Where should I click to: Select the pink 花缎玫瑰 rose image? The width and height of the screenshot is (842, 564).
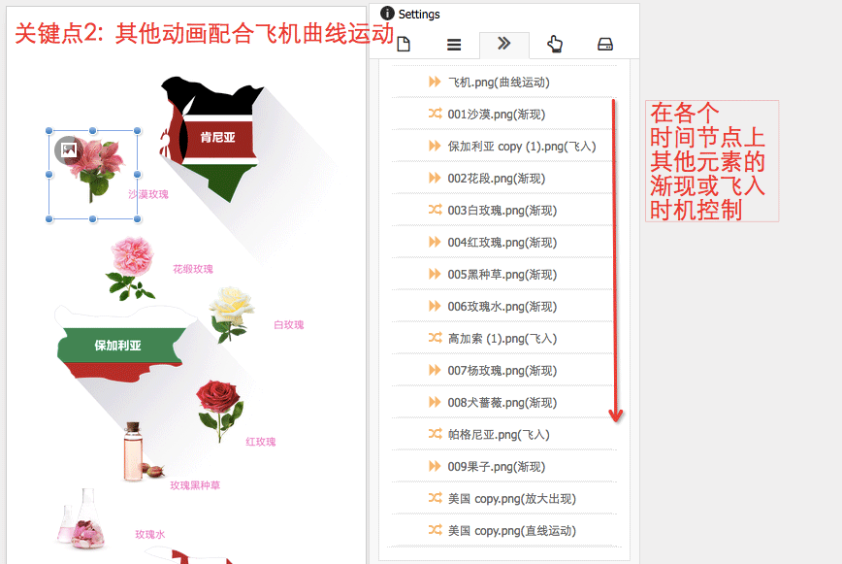[131, 269]
